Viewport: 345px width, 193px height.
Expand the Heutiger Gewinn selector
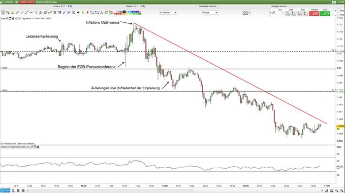pos(288,7)
